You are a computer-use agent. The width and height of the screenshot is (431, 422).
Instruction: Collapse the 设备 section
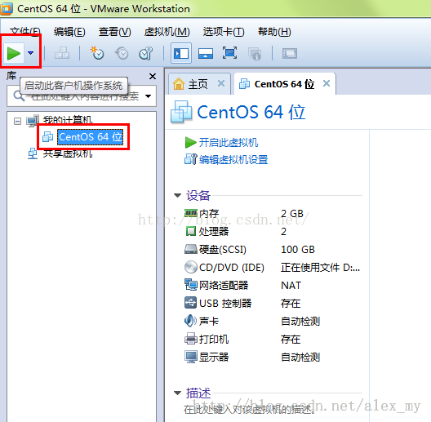tap(178, 195)
